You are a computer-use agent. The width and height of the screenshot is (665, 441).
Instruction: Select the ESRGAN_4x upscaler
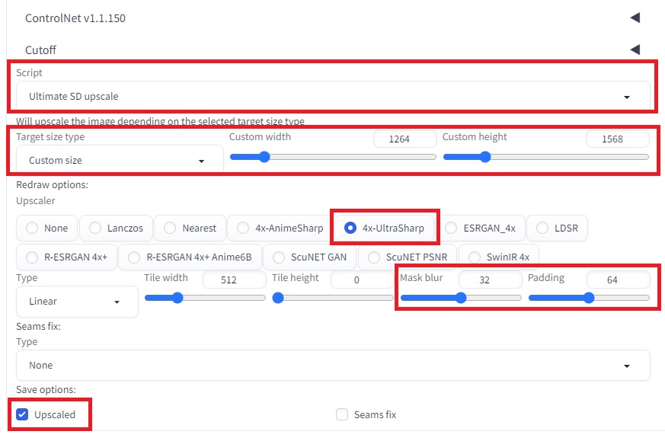pyautogui.click(x=481, y=228)
